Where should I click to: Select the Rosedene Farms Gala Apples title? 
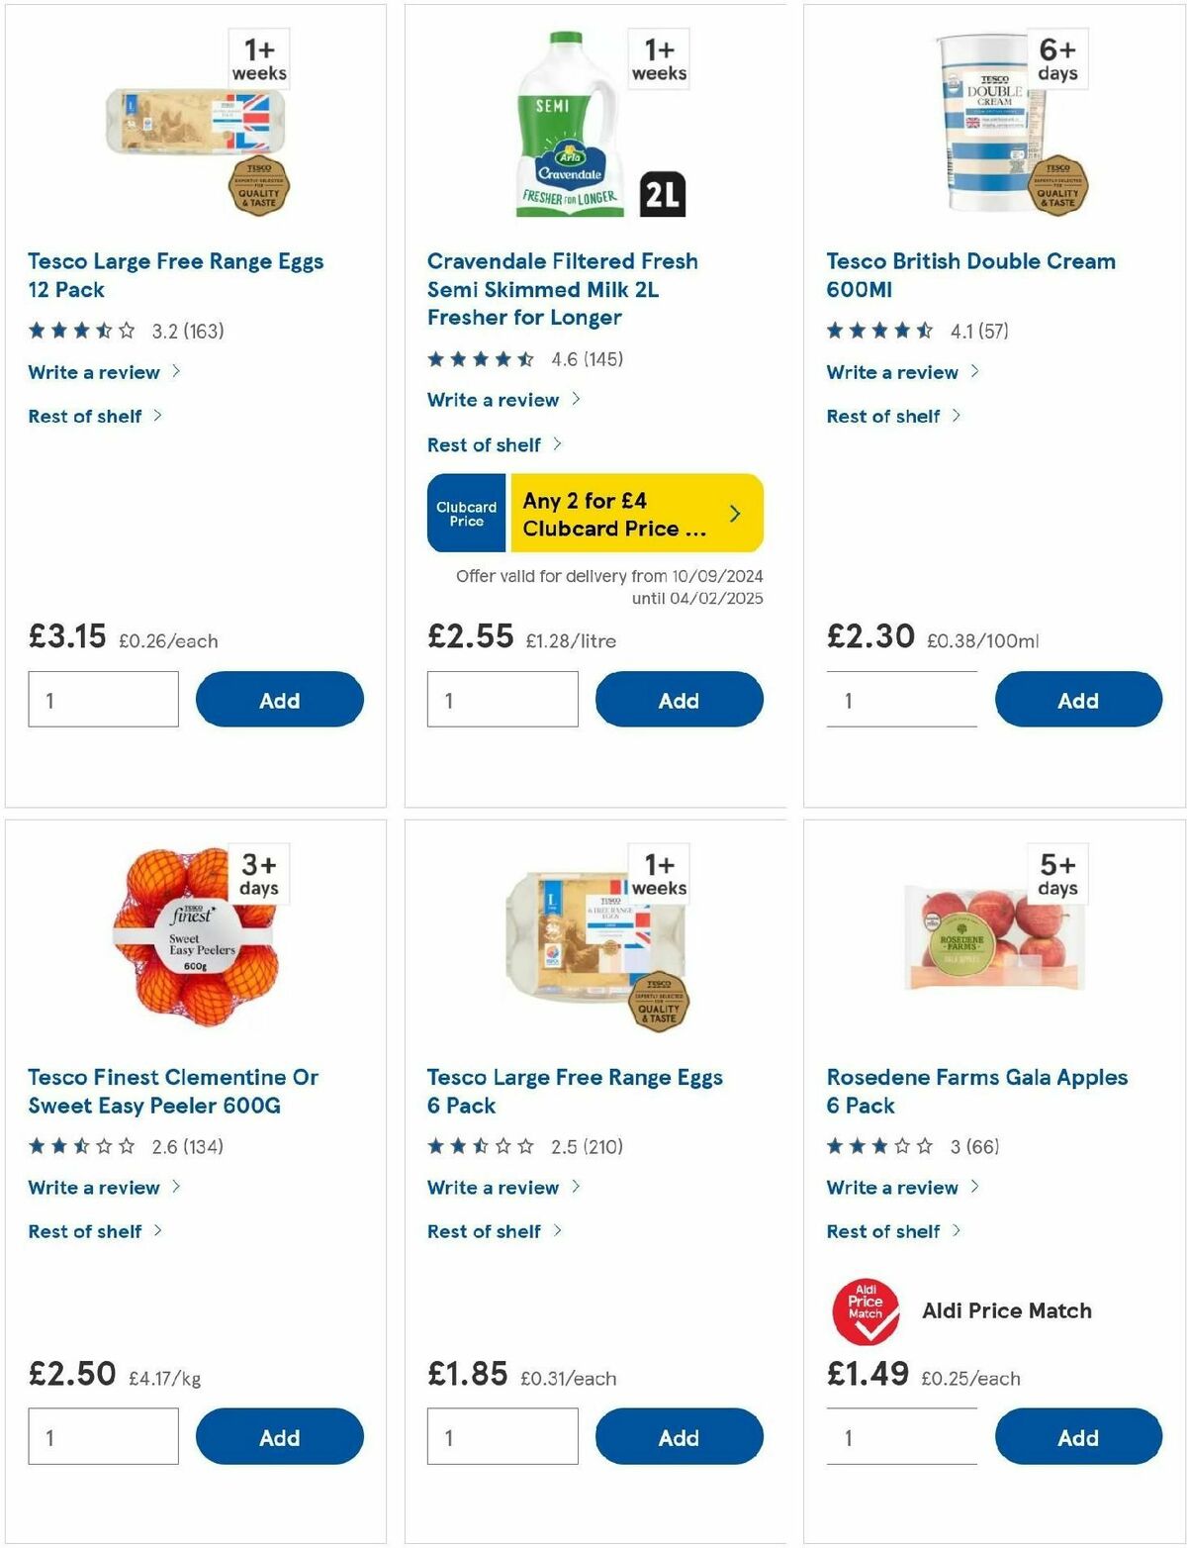976,1091
